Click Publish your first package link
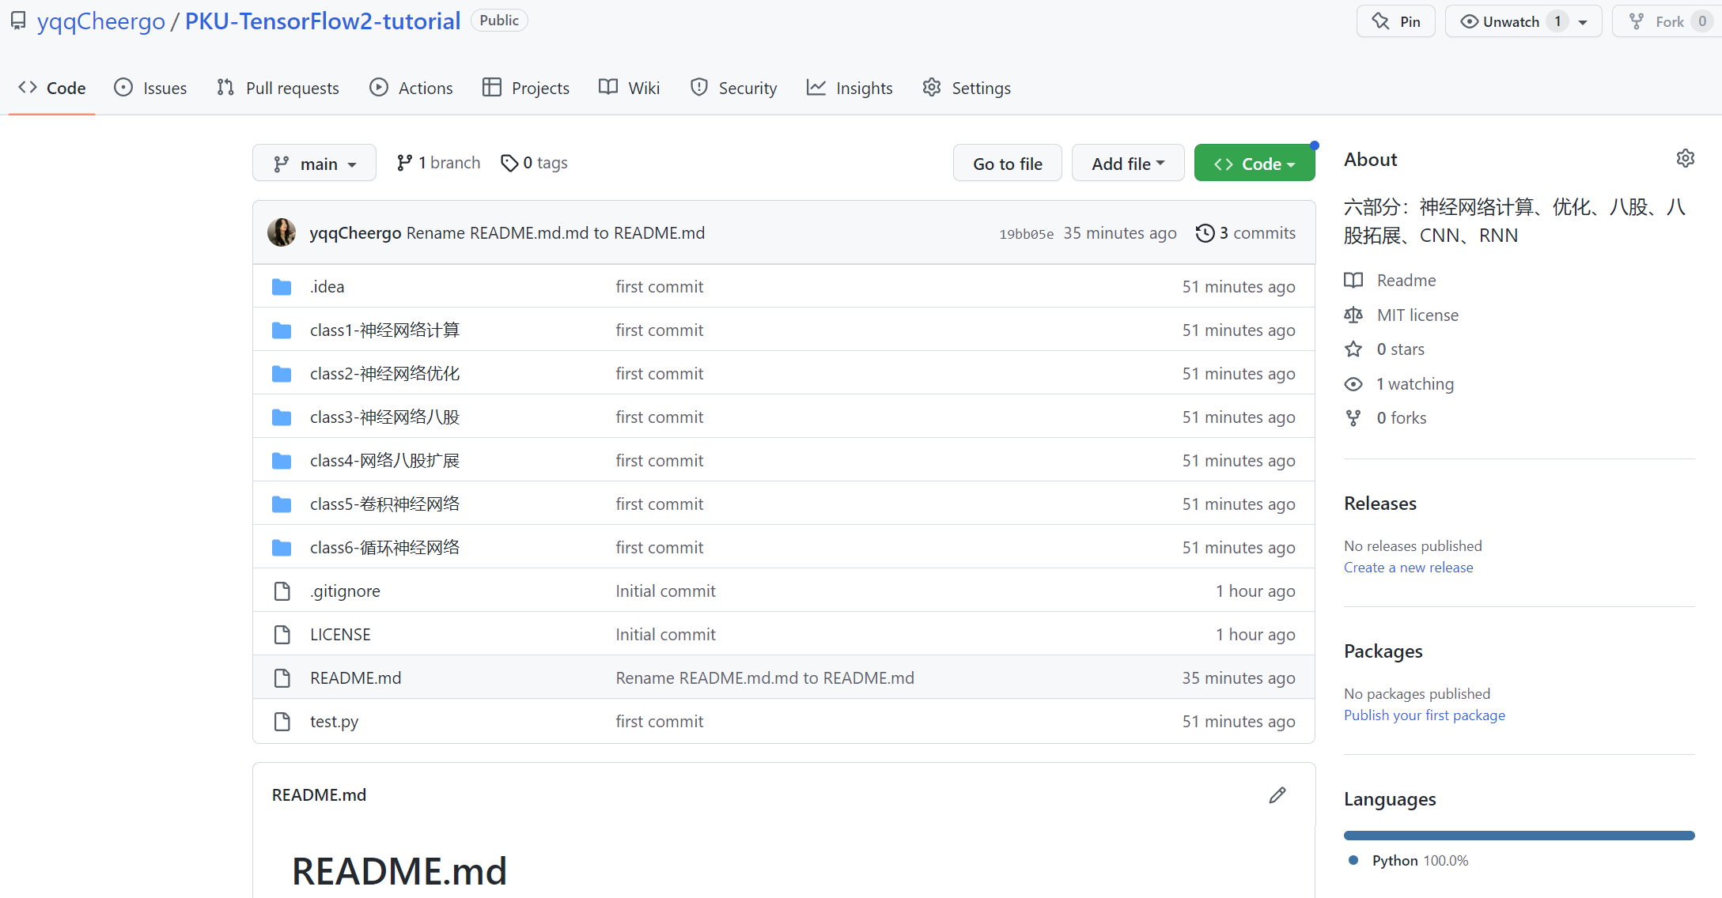The width and height of the screenshot is (1722, 898). tap(1425, 715)
